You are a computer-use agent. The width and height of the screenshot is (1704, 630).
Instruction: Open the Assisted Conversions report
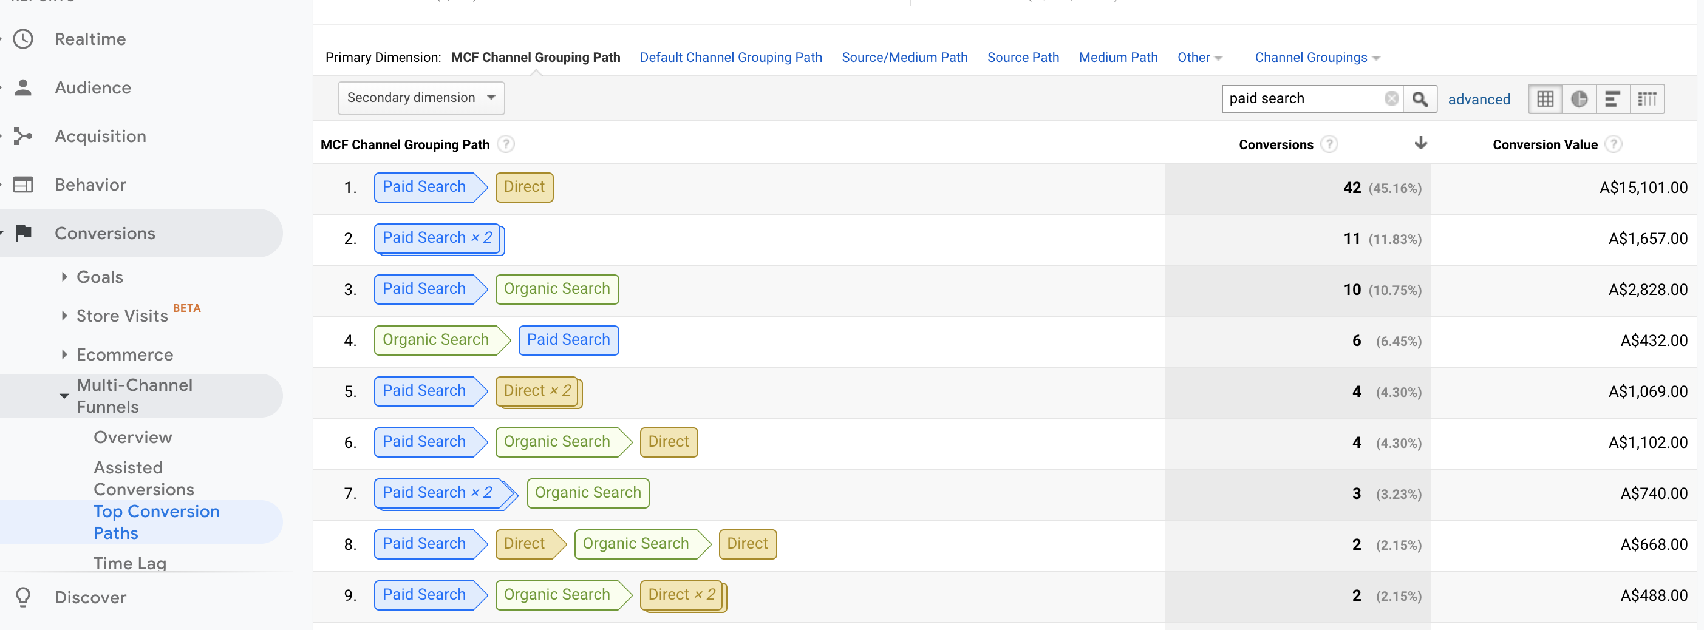[143, 478]
